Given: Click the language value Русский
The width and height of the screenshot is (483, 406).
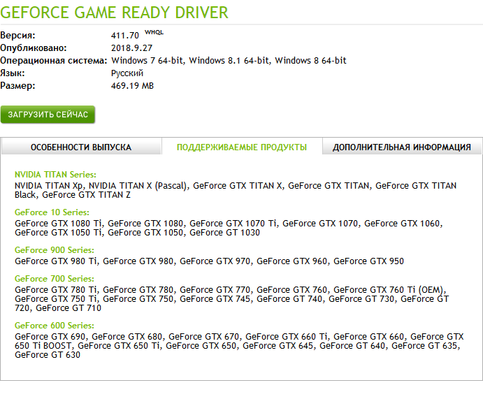Looking at the screenshot, I should click(127, 73).
